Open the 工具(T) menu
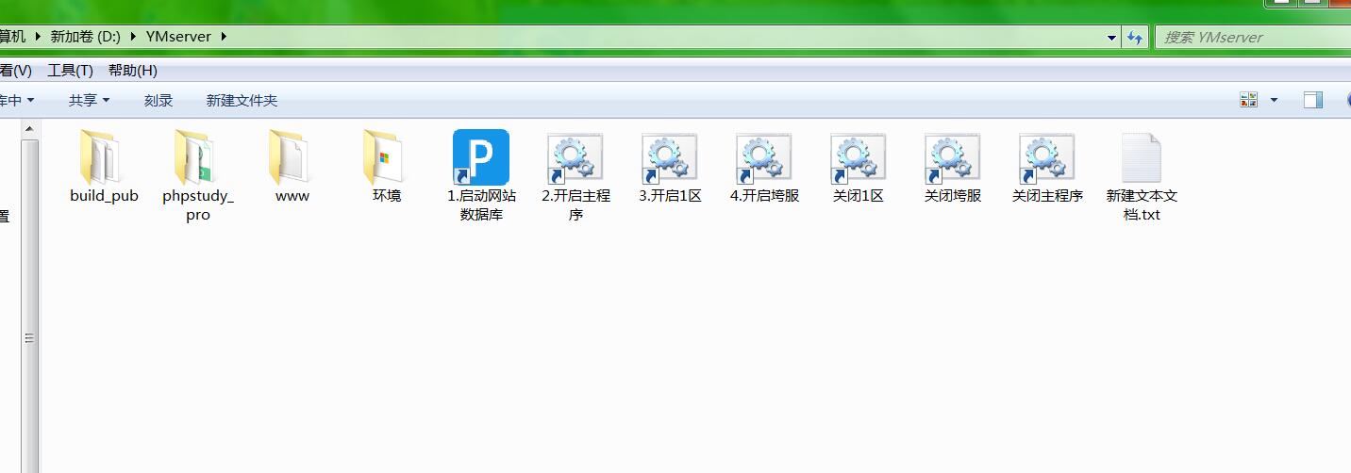1351x473 pixels. coord(70,71)
